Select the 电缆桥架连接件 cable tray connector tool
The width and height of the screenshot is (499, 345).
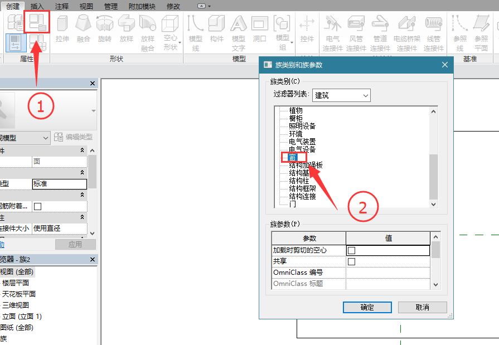coord(406,33)
